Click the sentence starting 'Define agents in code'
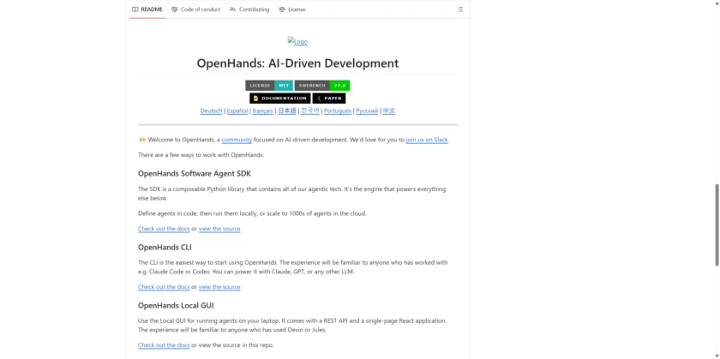The height and width of the screenshot is (359, 720). [x=252, y=213]
